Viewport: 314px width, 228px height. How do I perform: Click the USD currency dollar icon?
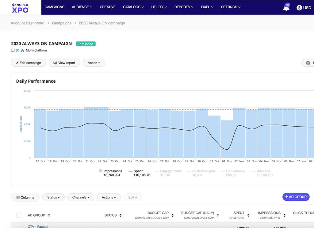point(299,8)
